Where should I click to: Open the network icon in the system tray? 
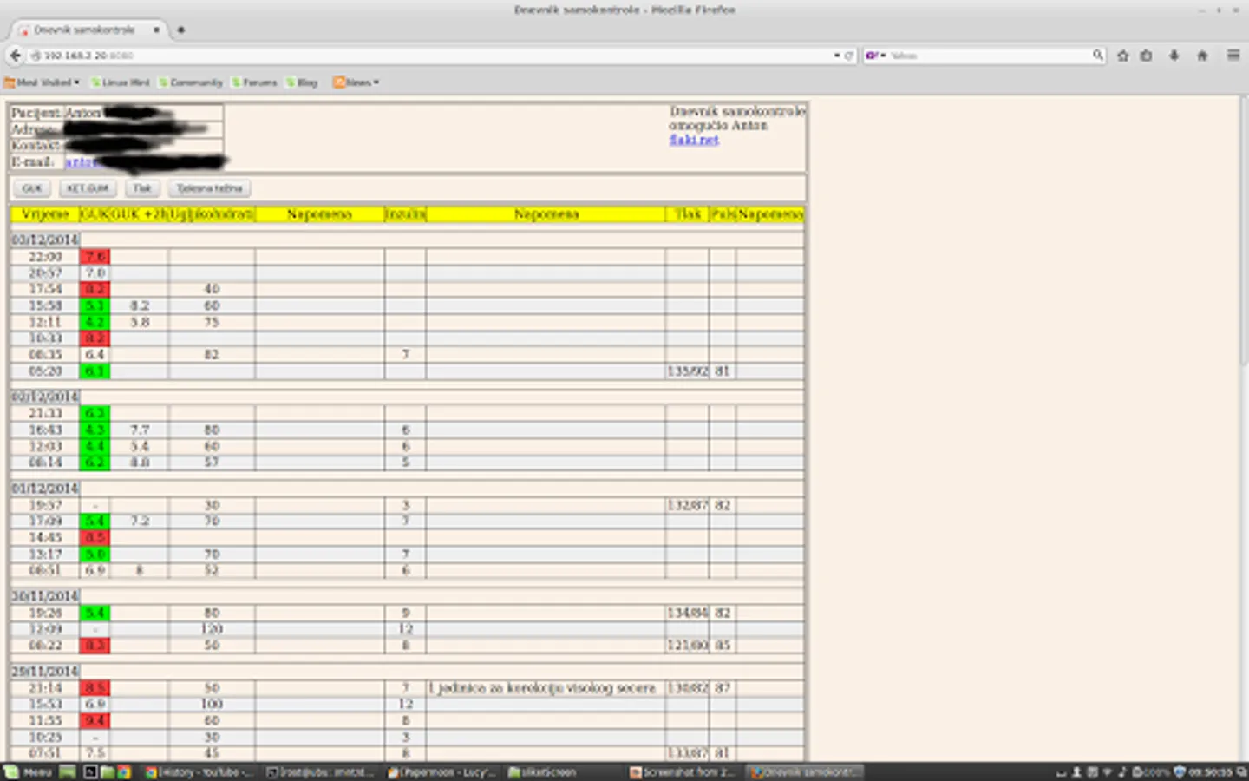tap(1107, 771)
